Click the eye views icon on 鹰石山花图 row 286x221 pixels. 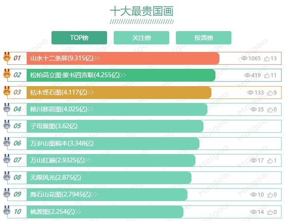pyautogui.click(x=254, y=194)
